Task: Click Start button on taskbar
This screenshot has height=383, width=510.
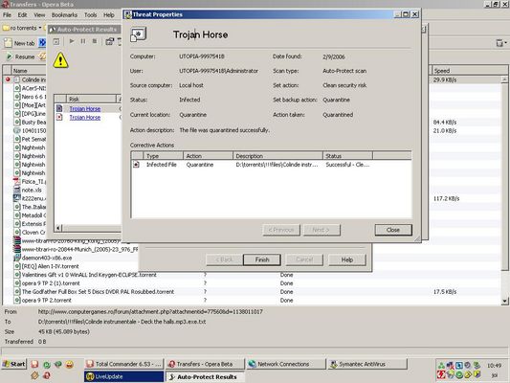Action: [13, 364]
